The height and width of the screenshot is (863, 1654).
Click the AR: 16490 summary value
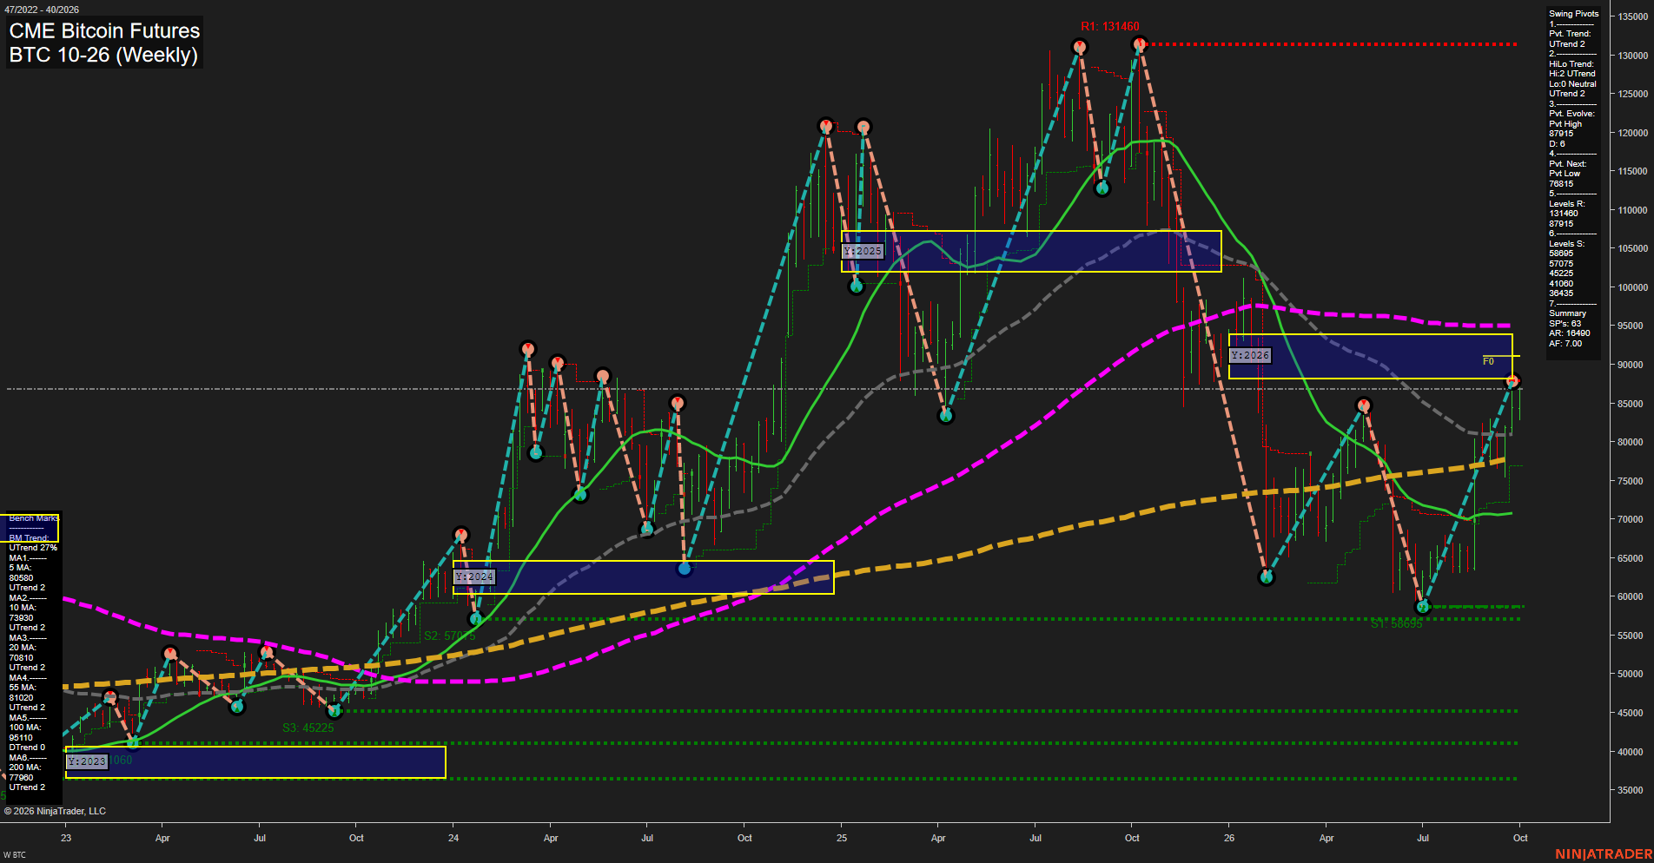(1569, 333)
